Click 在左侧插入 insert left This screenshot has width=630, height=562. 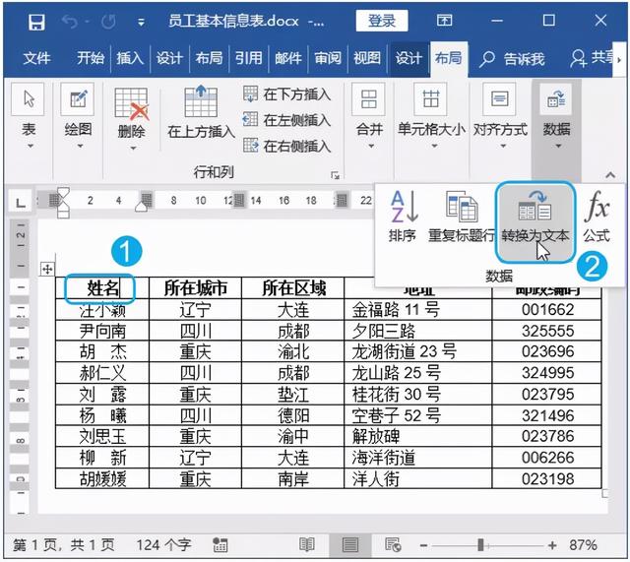pyautogui.click(x=286, y=120)
